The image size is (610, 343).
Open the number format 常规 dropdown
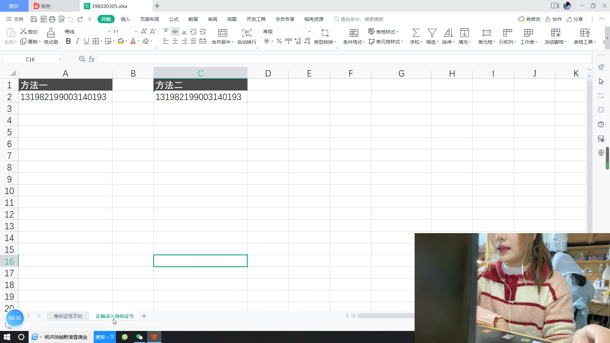tap(309, 32)
